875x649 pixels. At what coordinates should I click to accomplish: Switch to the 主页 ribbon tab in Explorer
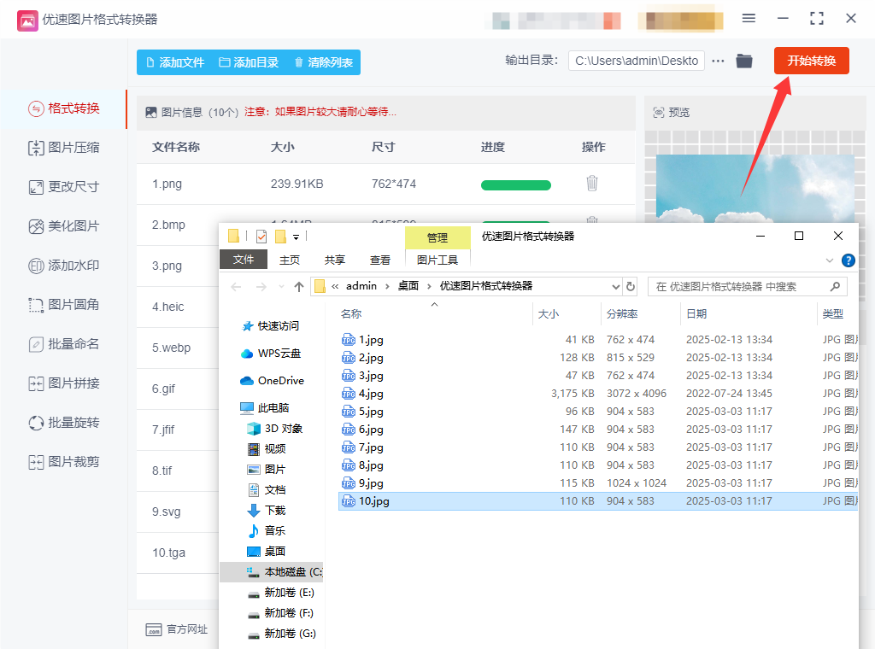[x=290, y=260]
